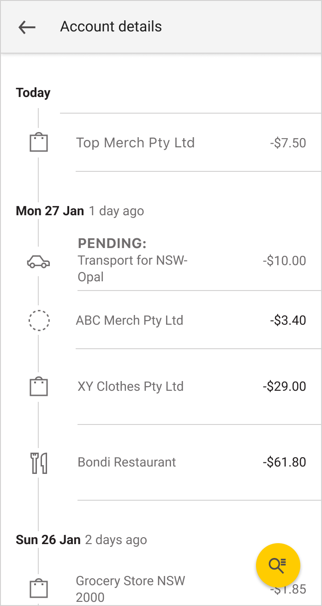
Task: Click the -$7.50 amount beside Top Merch
Action: [288, 142]
